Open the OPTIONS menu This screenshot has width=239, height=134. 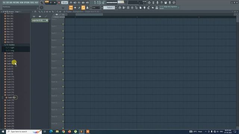point(27,3)
